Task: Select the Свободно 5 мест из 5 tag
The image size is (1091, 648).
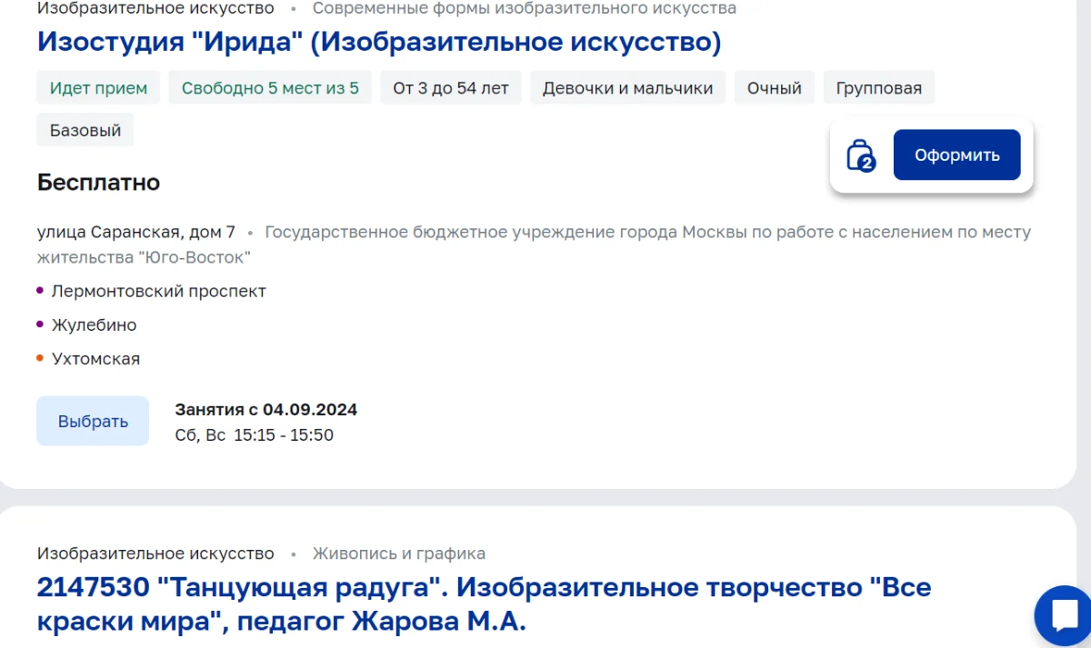Action: 270,88
